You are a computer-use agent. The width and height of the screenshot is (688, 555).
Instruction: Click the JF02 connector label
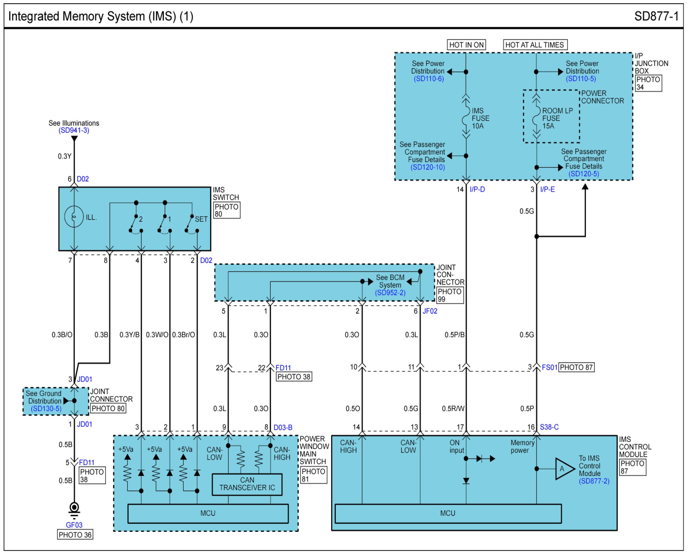click(x=430, y=311)
